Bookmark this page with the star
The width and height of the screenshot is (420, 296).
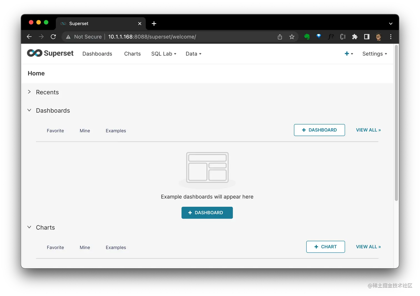292,37
